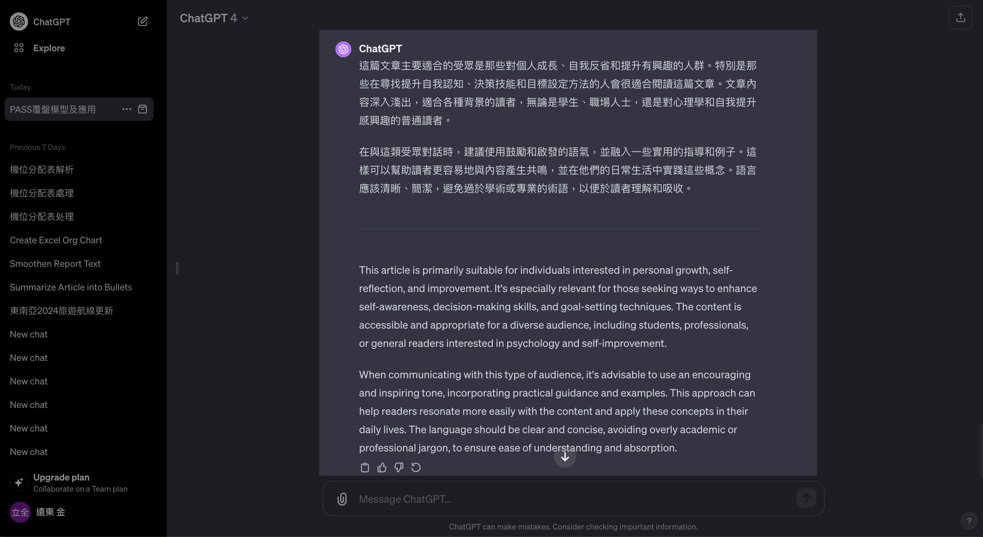This screenshot has width=983, height=537.
Task: Regenerate the response with the refresh icon
Action: point(416,467)
